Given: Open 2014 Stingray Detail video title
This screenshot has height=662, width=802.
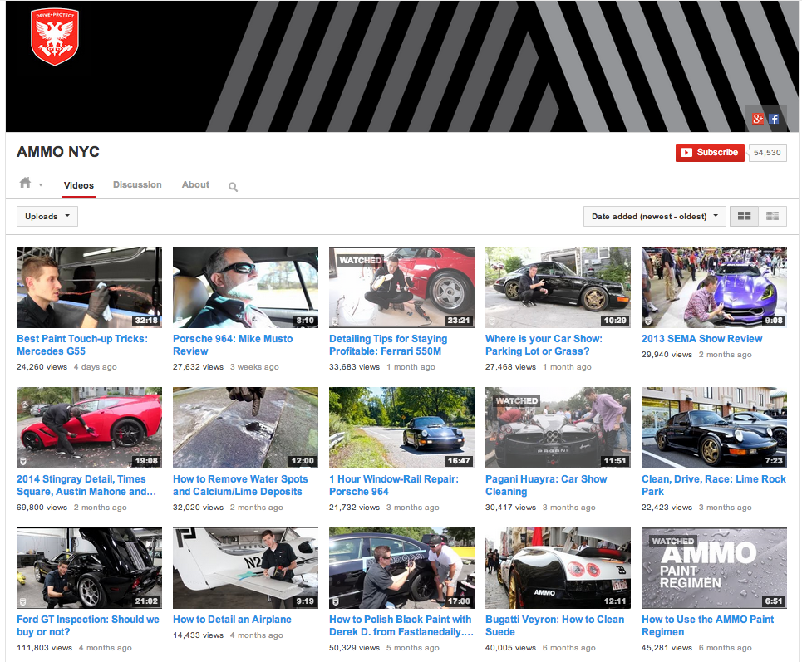Looking at the screenshot, I should pyautogui.click(x=86, y=485).
